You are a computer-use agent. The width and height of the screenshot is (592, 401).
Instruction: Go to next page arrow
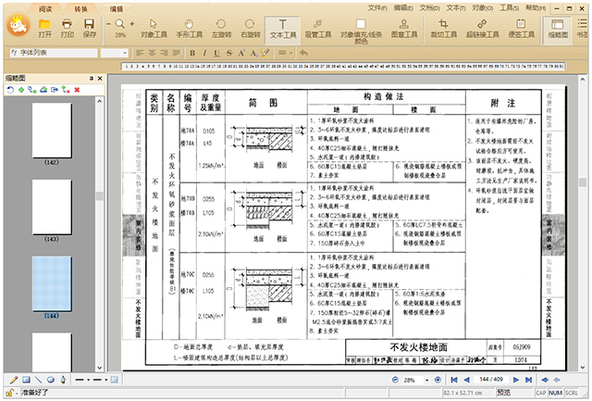(x=516, y=380)
